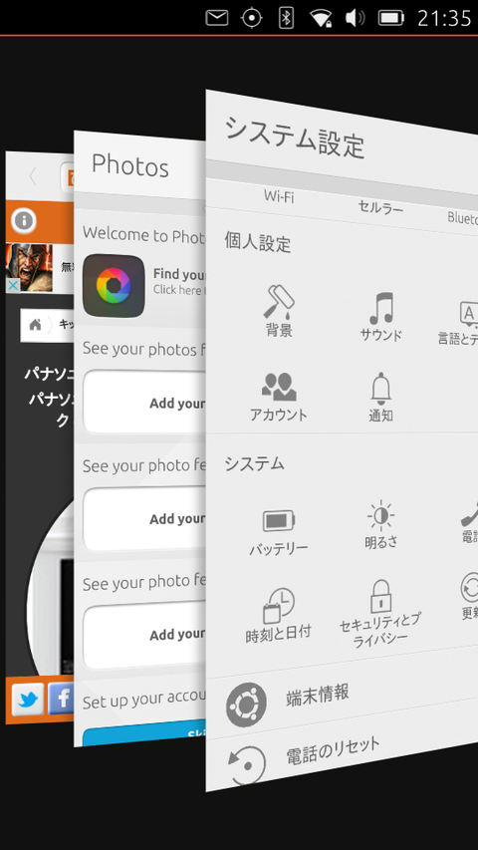This screenshot has height=850, width=478.
Task: Open the mail indicator in status bar
Action: click(217, 18)
